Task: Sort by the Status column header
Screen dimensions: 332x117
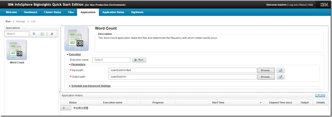Action: click(73, 103)
